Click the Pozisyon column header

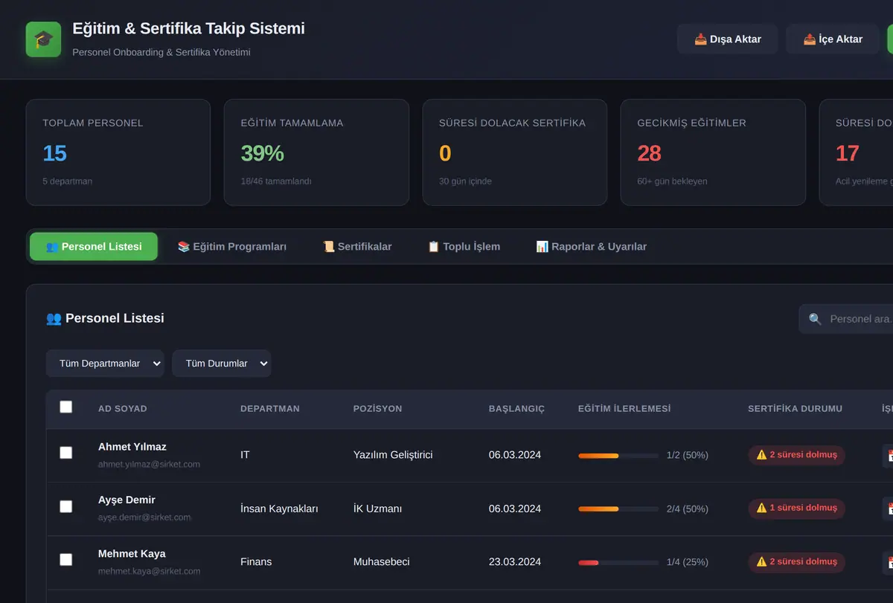(377, 409)
